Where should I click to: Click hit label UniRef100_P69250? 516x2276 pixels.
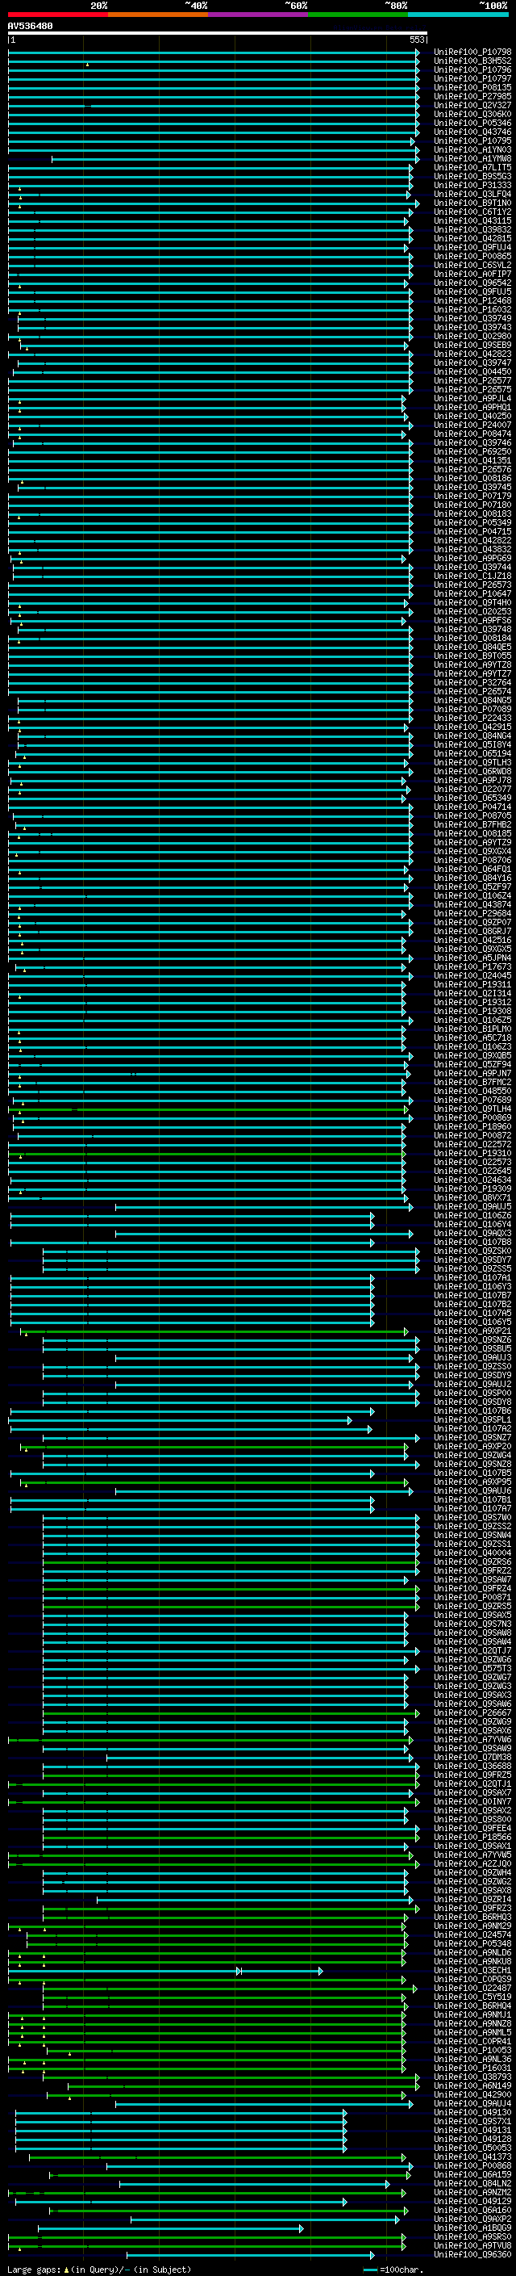[472, 451]
